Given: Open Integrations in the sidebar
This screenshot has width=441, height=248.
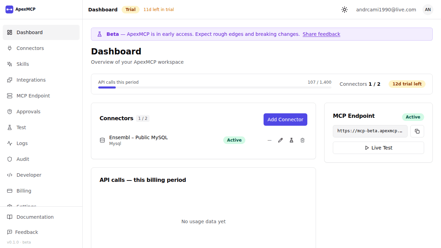Looking at the screenshot, I should (x=41, y=80).
